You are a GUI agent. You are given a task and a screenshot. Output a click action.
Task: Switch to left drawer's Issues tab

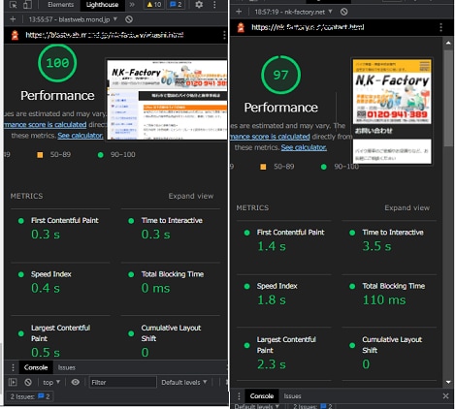67,367
